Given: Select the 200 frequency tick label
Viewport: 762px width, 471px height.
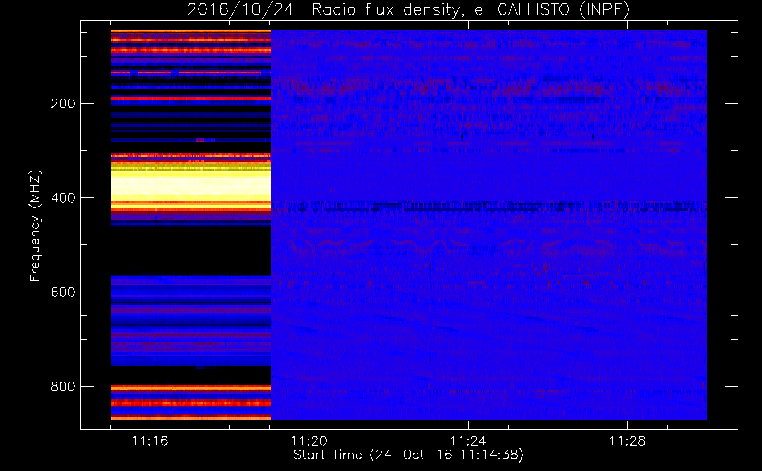Looking at the screenshot, I should click(63, 104).
